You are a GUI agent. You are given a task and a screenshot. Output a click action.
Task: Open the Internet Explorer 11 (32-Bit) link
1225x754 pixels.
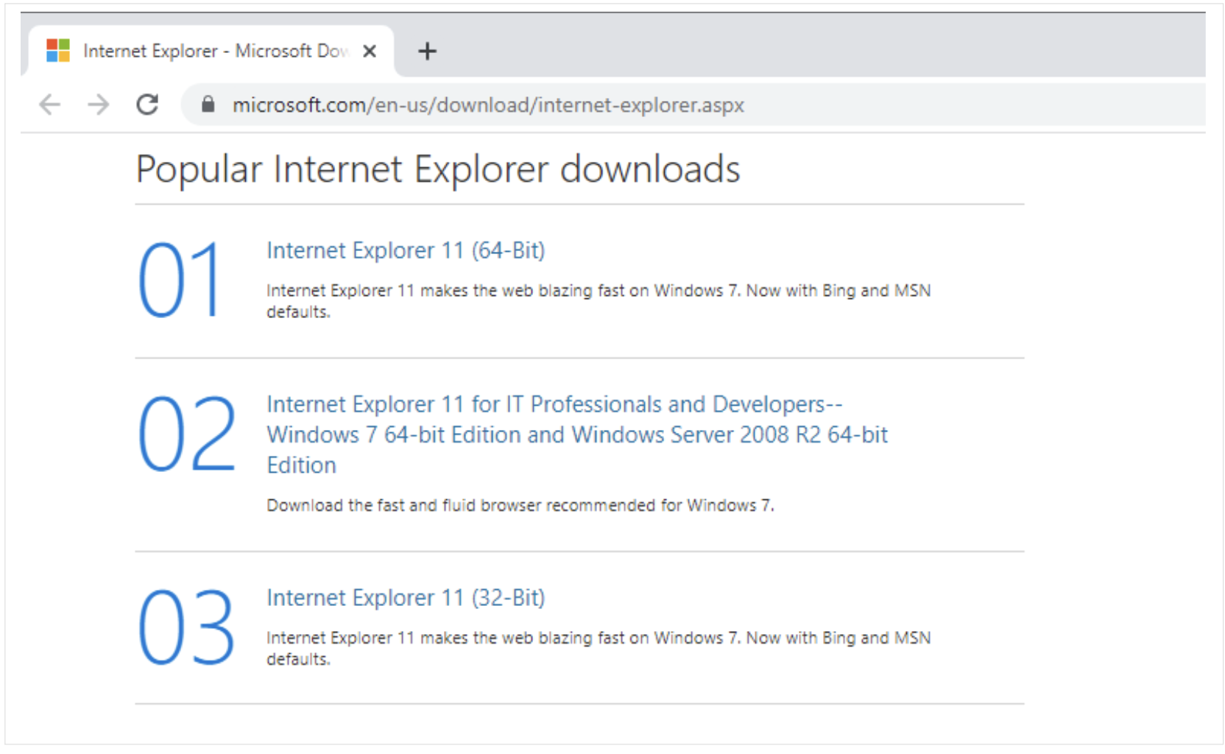[406, 597]
